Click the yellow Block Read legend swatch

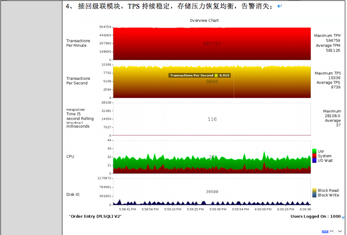[314, 190]
